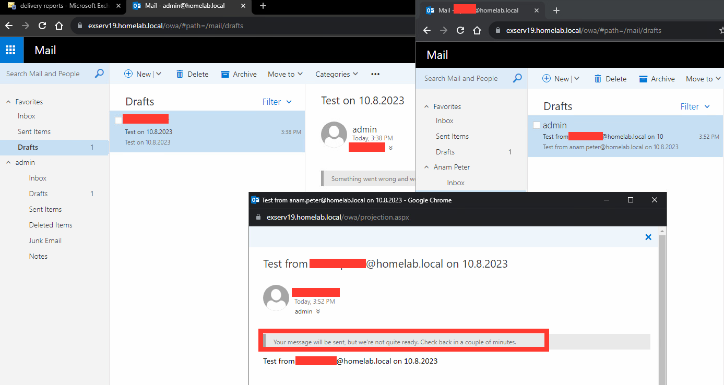Viewport: 724px width, 385px height.
Task: Click the right window address bar
Action: (606, 30)
